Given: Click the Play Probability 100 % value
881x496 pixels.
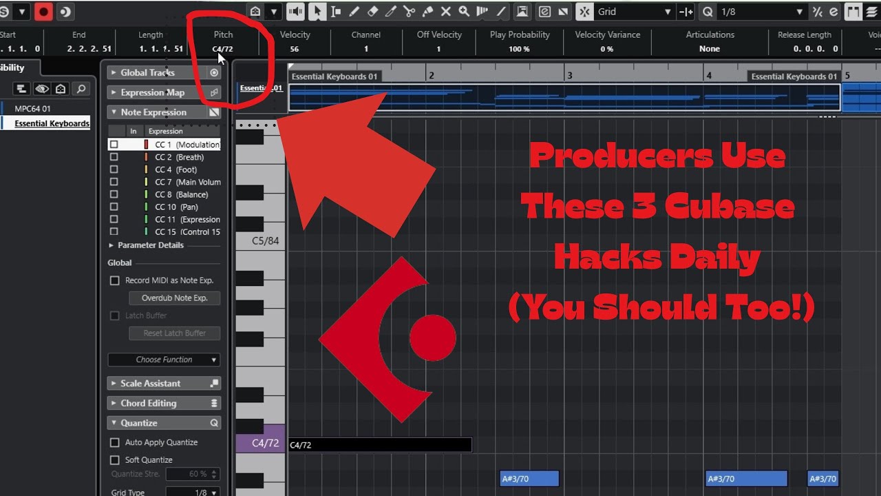Looking at the screenshot, I should coord(519,49).
